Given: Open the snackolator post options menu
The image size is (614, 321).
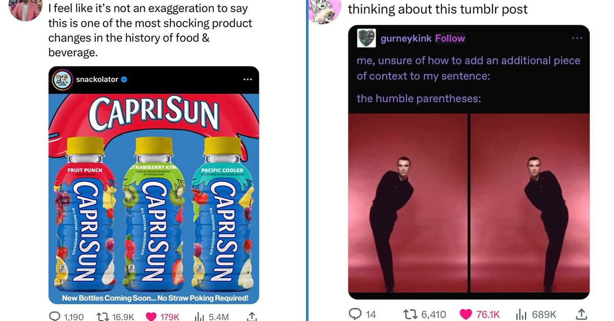Looking at the screenshot, I should click(248, 80).
